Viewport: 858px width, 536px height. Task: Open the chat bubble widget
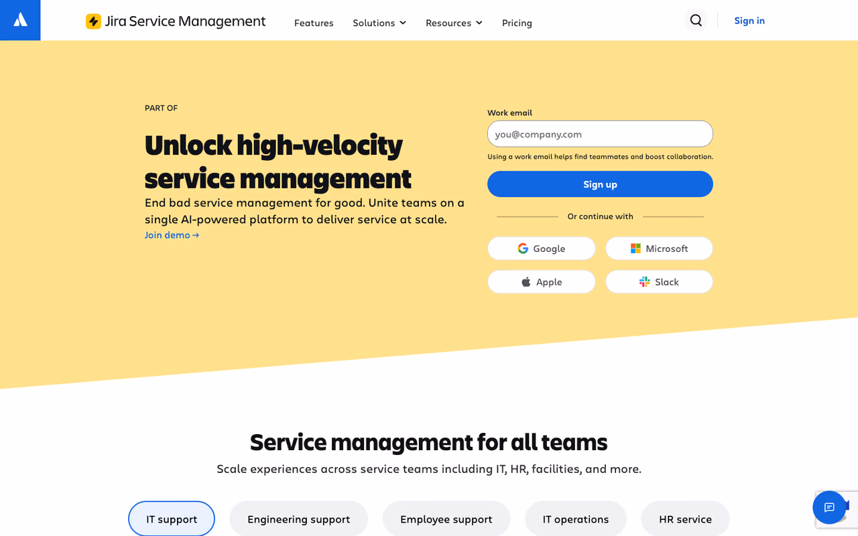coord(829,507)
